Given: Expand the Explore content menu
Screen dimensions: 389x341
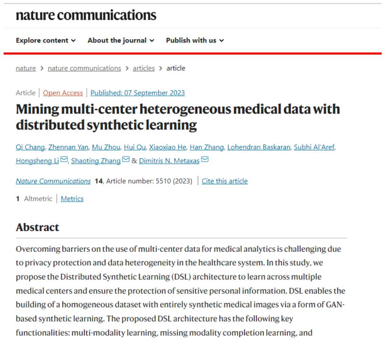Looking at the screenshot, I should pos(46,40).
